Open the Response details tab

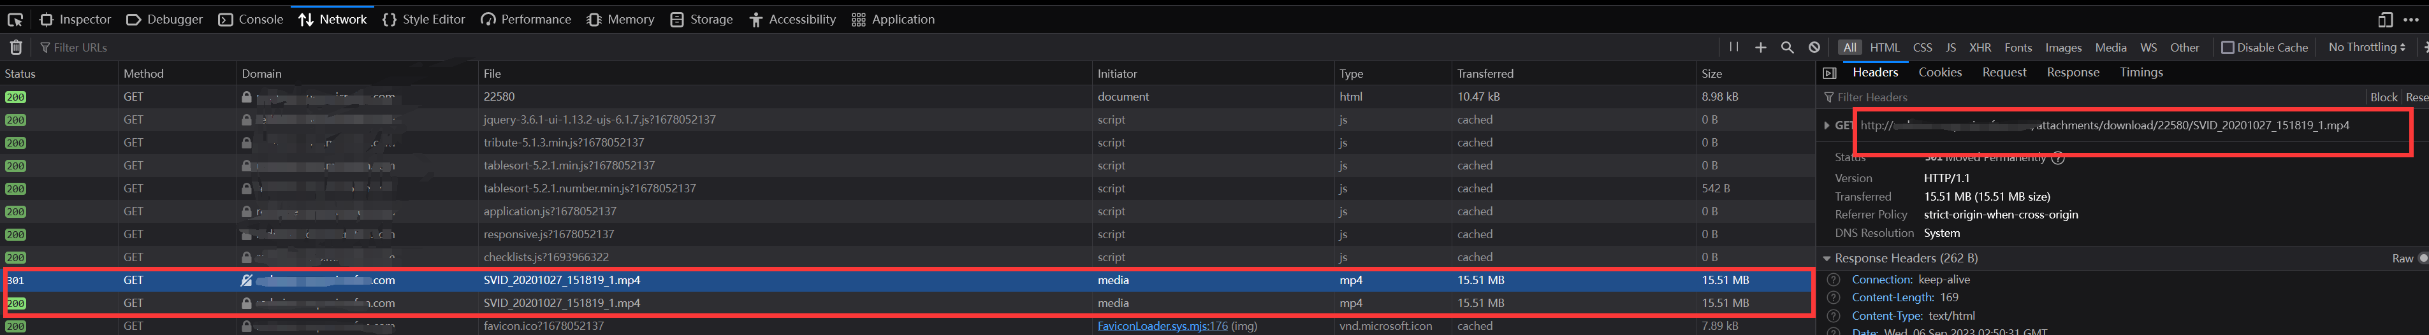[2073, 73]
